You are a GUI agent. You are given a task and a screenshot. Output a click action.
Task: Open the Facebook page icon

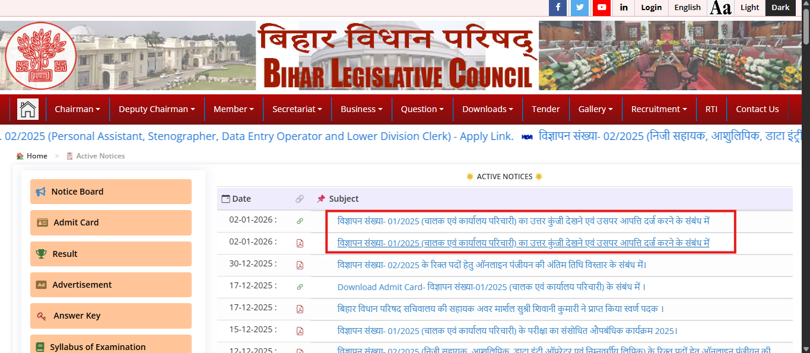[557, 8]
